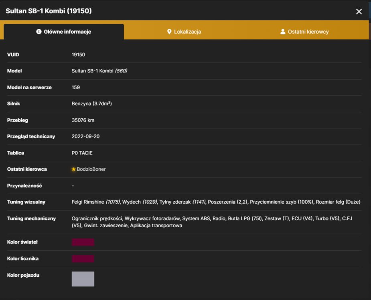Click the Przynależność label
This screenshot has width=371, height=300.
(x=24, y=186)
